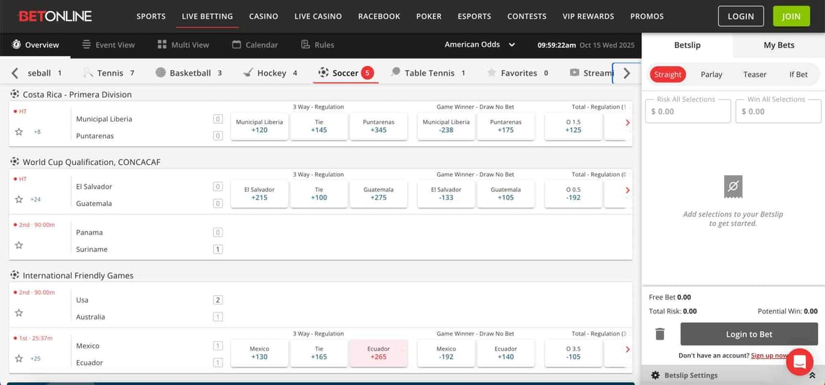Open the ESPORTS page
The height and width of the screenshot is (385, 825).
click(x=474, y=16)
